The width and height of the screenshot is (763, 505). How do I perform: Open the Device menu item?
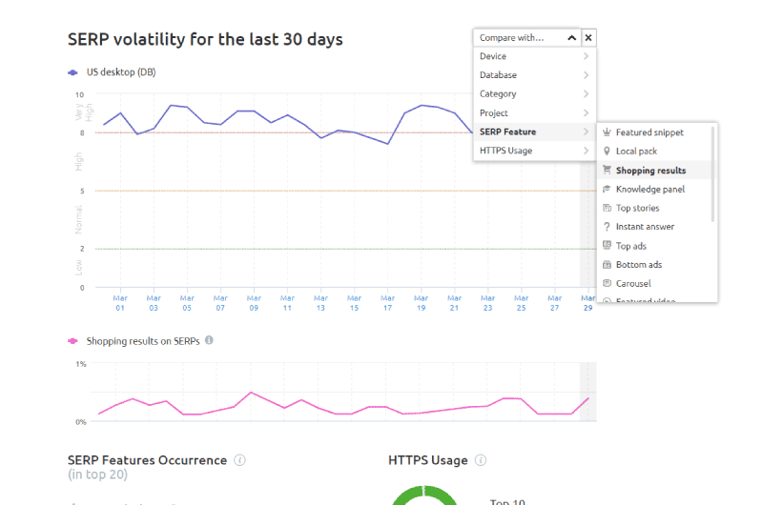pyautogui.click(x=534, y=56)
